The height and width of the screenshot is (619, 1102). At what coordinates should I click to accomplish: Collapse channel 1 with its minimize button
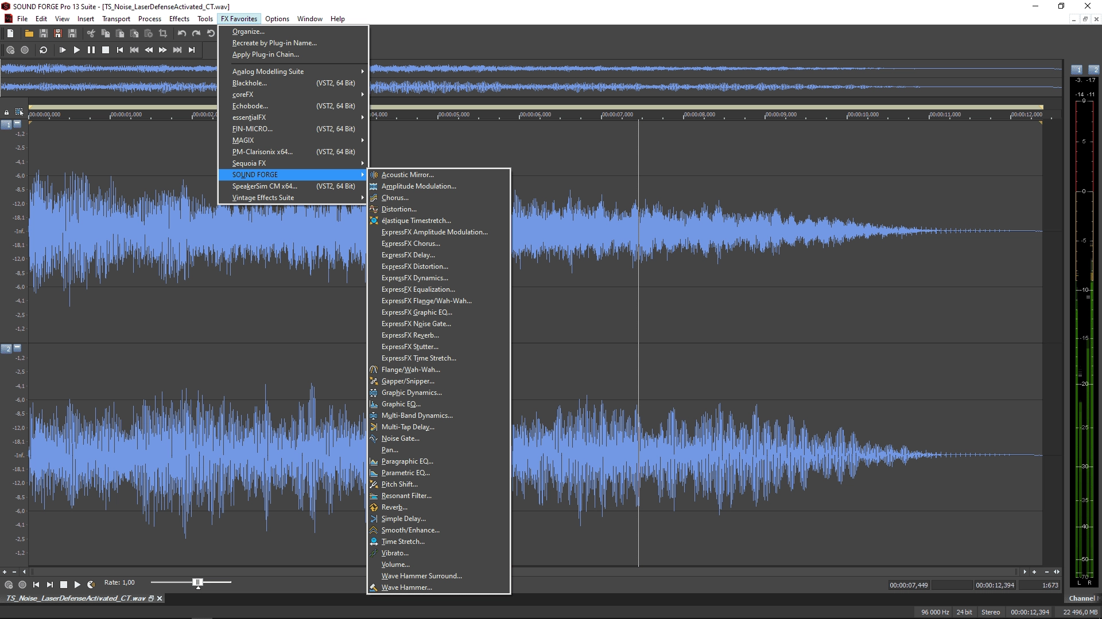click(17, 123)
